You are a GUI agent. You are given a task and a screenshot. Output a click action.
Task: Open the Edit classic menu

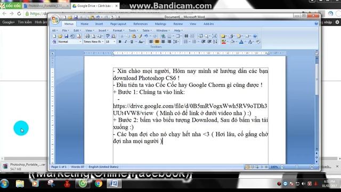tap(77, 30)
